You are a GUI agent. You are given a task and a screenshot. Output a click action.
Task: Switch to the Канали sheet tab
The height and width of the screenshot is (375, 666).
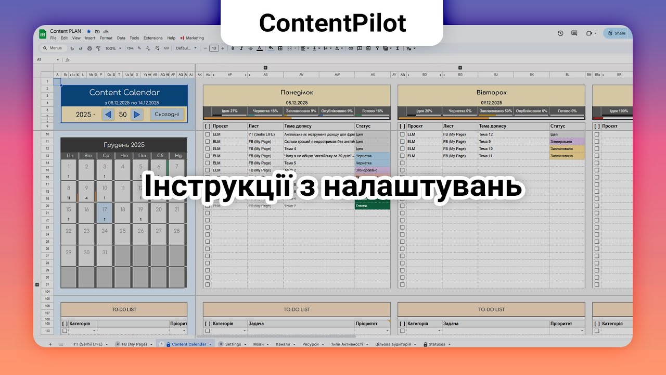(283, 344)
